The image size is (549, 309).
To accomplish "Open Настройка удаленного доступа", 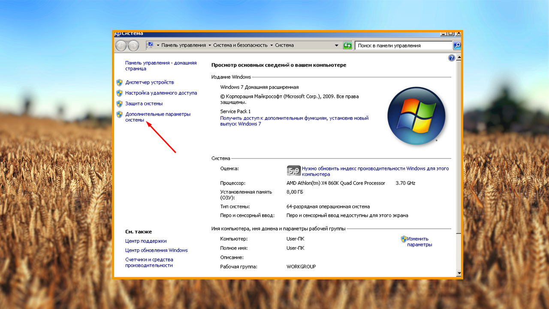I will tap(161, 93).
